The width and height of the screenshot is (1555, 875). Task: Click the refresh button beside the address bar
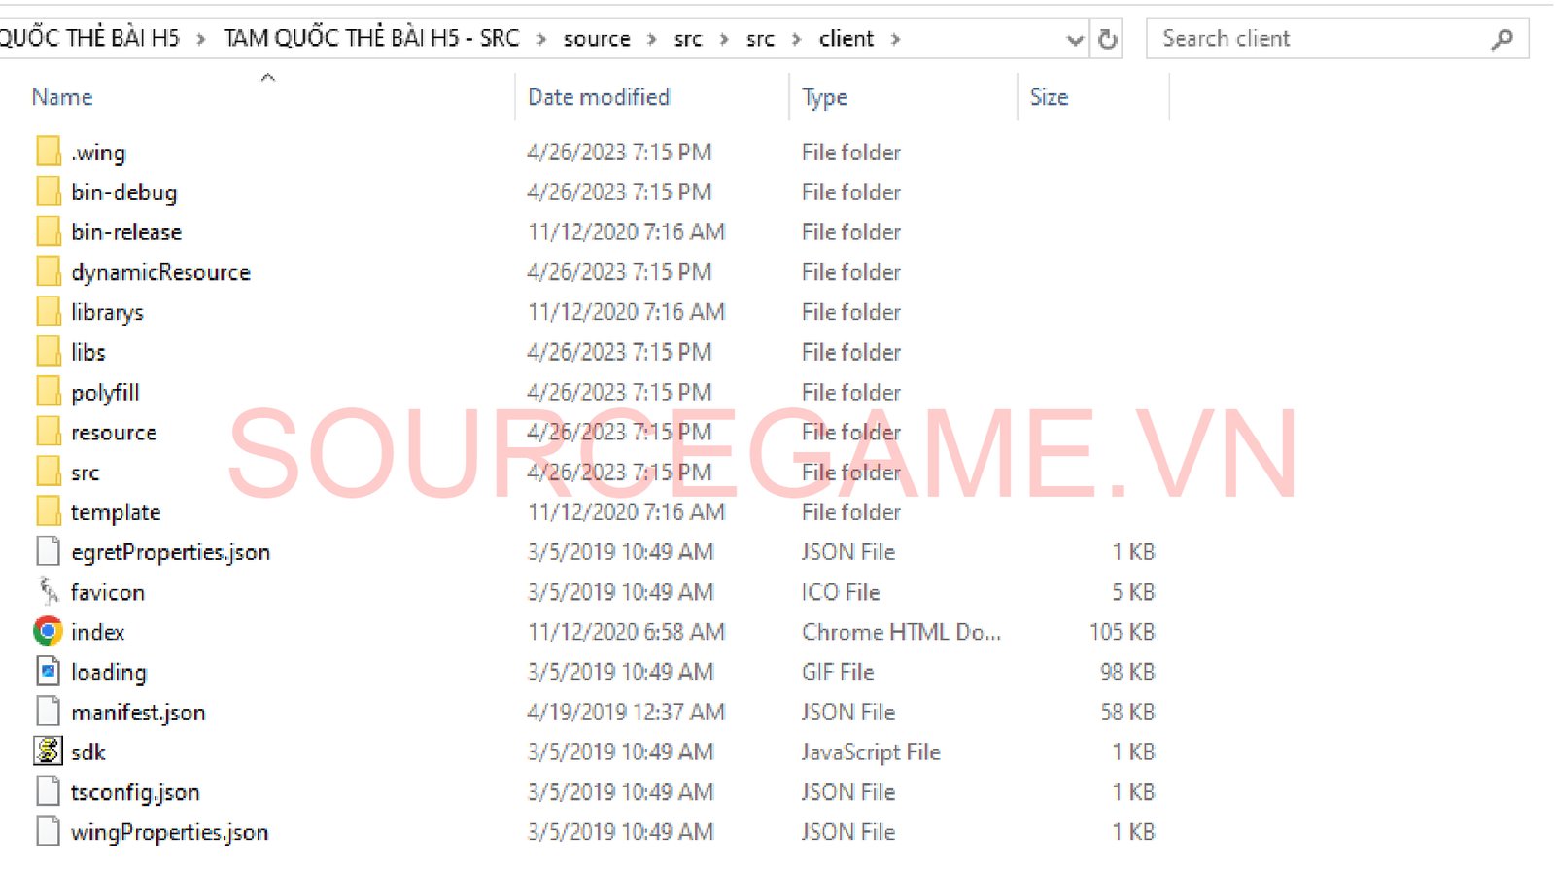point(1107,39)
